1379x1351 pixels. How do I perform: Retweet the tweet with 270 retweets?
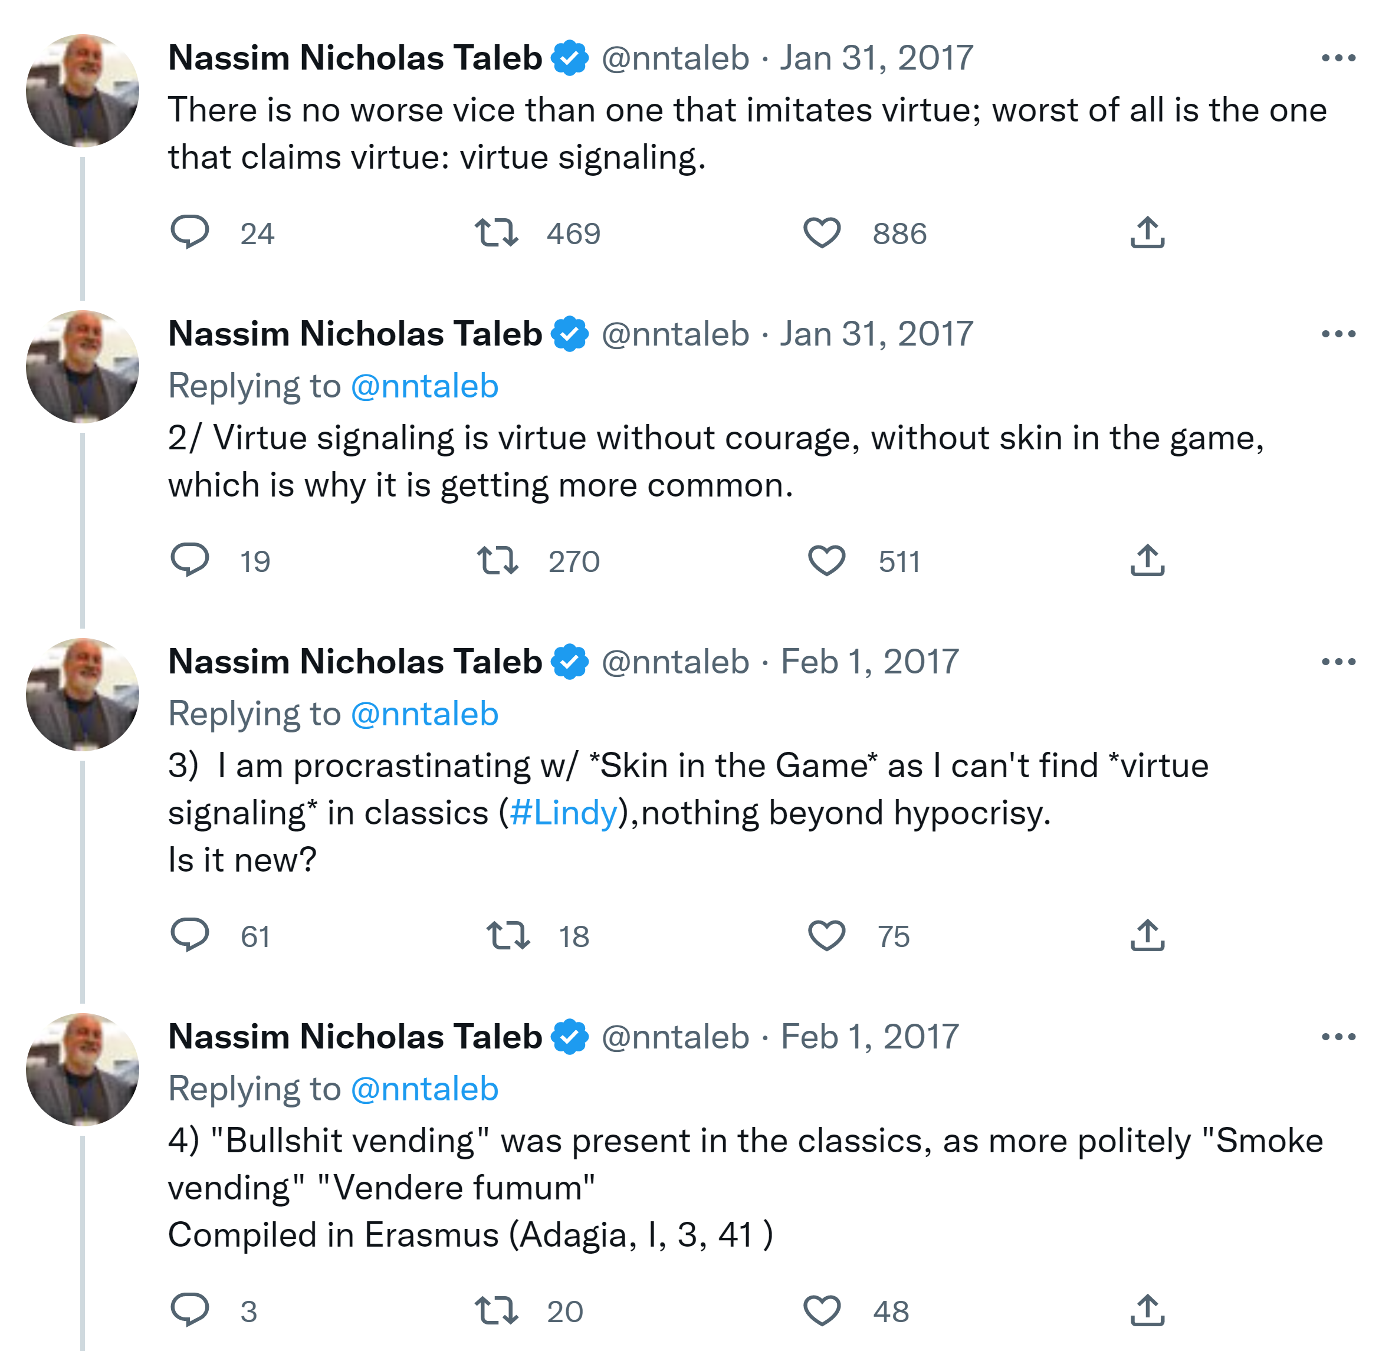[x=498, y=561]
